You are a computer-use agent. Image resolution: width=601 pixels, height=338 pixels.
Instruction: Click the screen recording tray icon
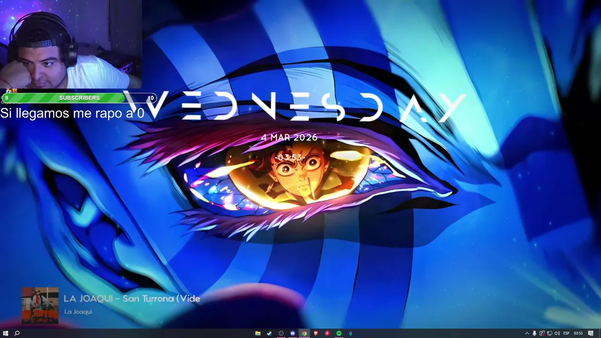point(542,333)
